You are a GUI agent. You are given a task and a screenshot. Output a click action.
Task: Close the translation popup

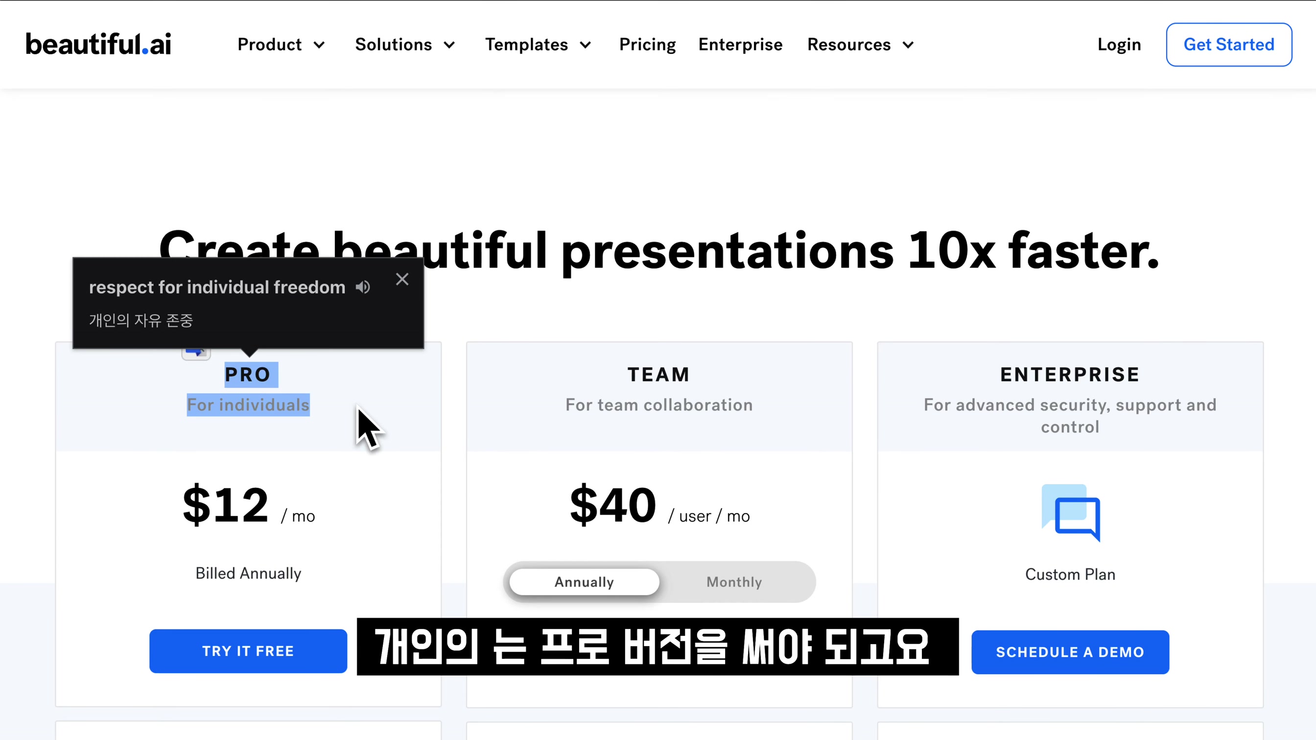coord(402,279)
